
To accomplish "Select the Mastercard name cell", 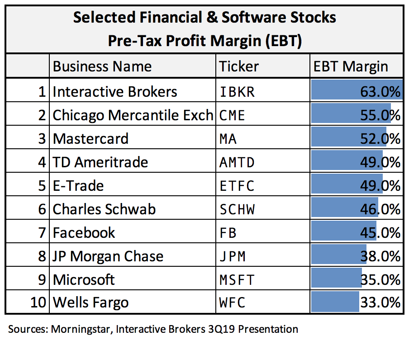I will point(133,137).
